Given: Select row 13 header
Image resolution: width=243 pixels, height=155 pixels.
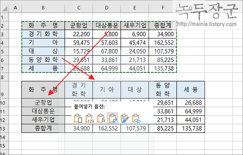Looking at the screenshot, I should pos(4,129).
